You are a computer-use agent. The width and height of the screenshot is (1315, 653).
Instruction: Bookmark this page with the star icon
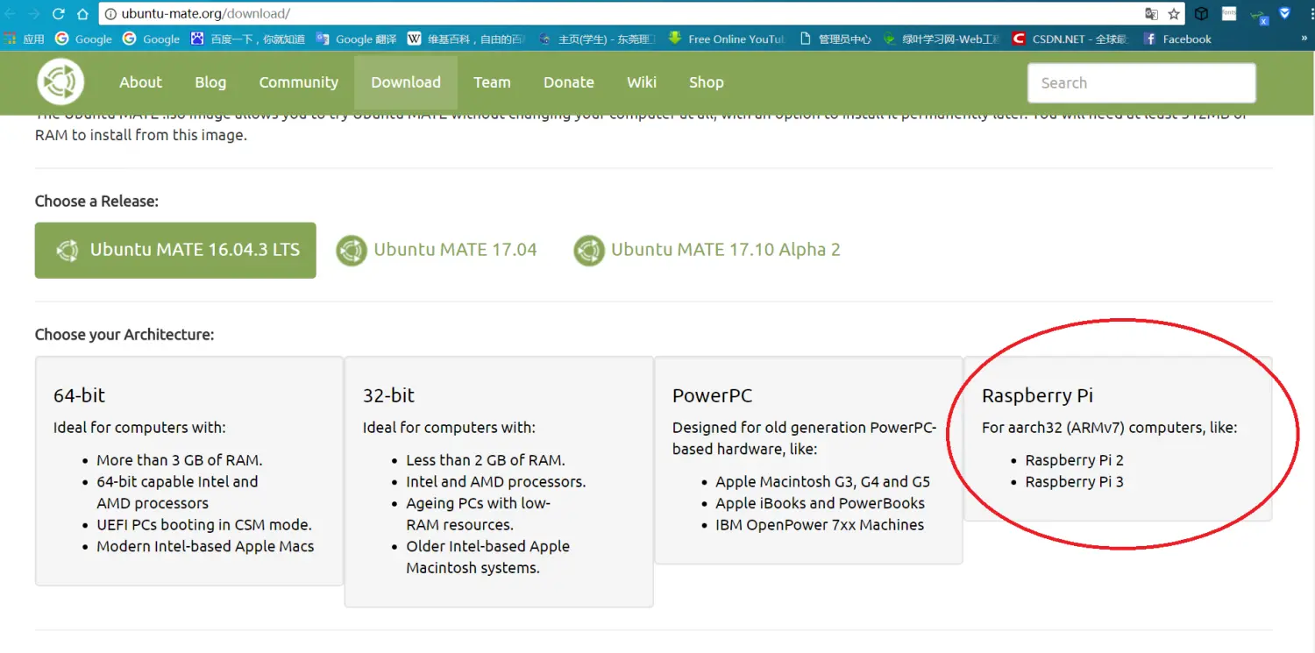point(1174,14)
